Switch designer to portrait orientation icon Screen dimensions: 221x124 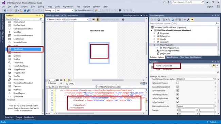(x=98, y=20)
